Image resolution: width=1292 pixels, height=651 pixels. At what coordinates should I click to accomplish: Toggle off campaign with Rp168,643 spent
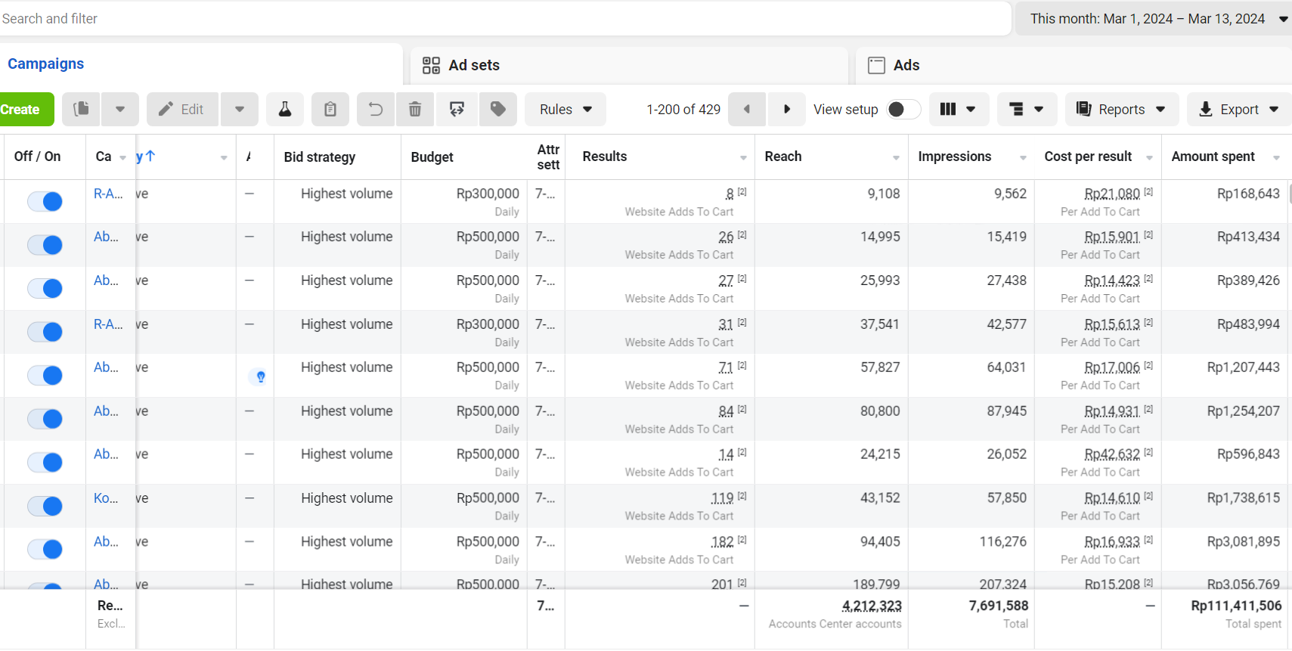coord(45,201)
